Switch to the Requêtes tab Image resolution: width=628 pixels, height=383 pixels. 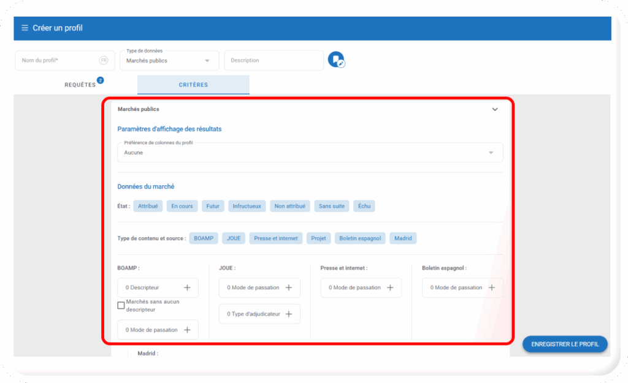80,85
